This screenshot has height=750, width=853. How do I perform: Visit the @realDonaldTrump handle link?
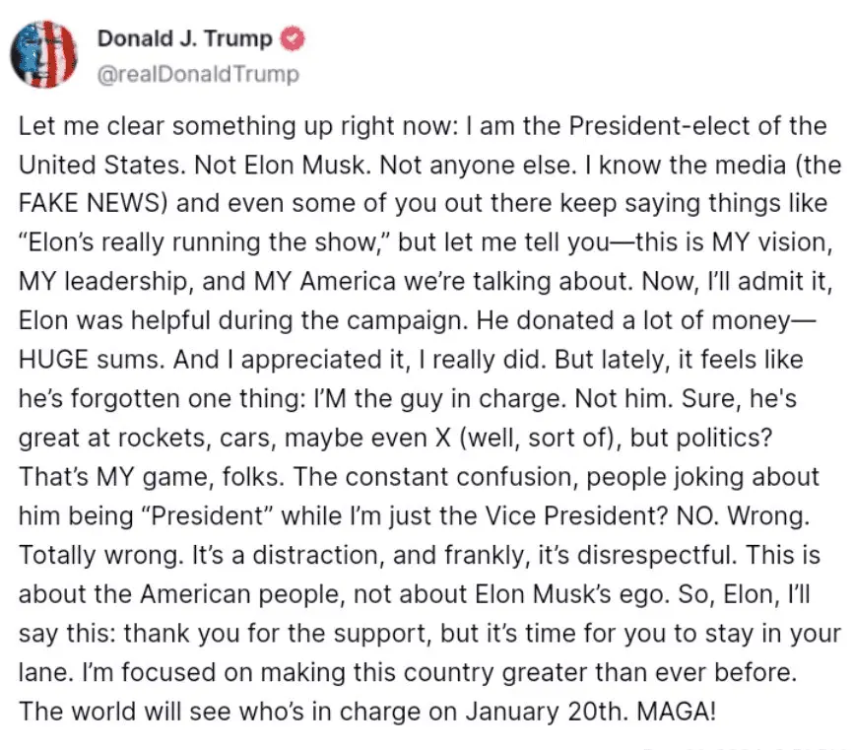(198, 74)
